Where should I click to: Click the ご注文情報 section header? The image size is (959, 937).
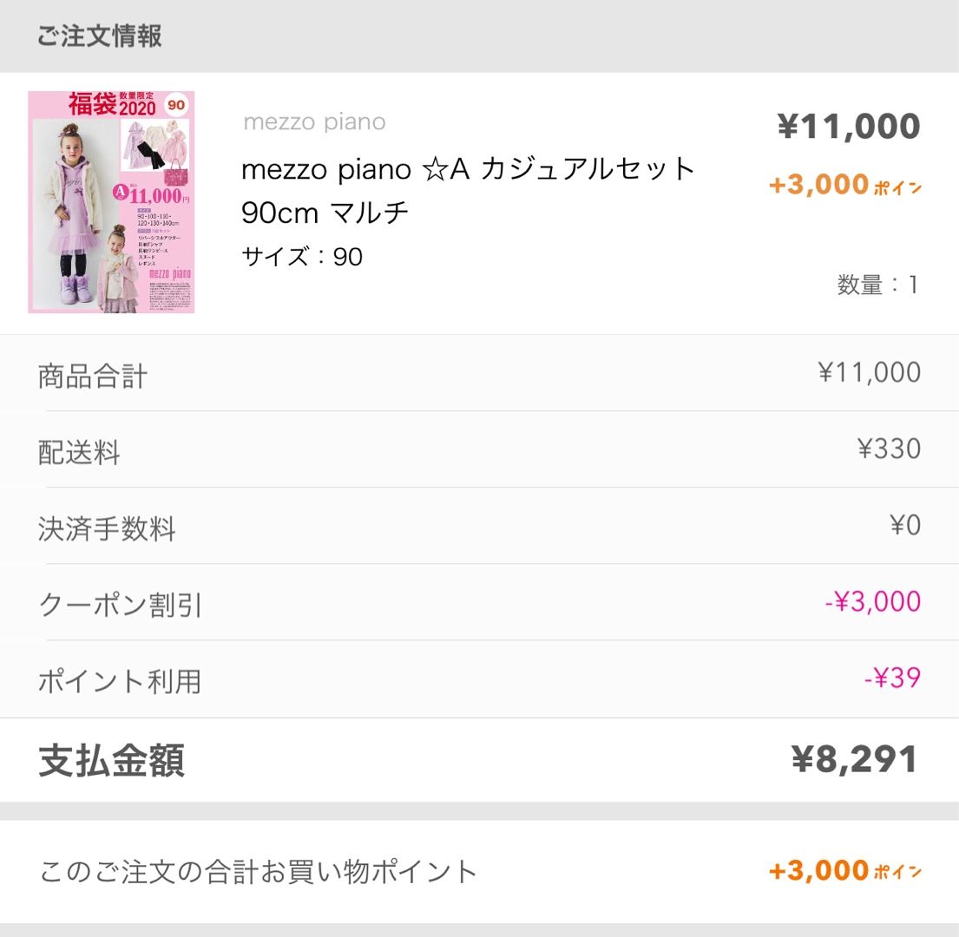pyautogui.click(x=99, y=36)
